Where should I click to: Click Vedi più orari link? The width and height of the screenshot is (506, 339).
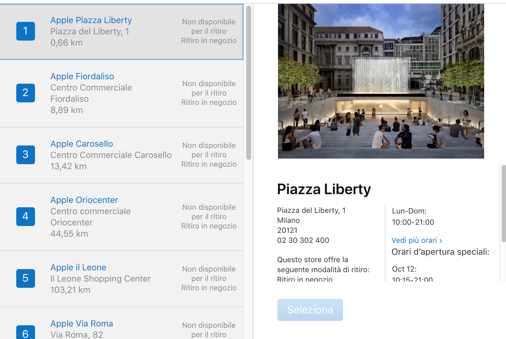coord(417,240)
